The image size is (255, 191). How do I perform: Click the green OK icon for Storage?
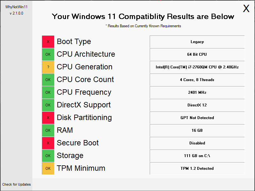click(48, 156)
